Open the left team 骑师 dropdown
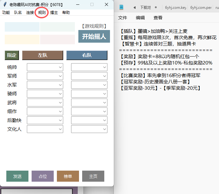 pos(45,94)
